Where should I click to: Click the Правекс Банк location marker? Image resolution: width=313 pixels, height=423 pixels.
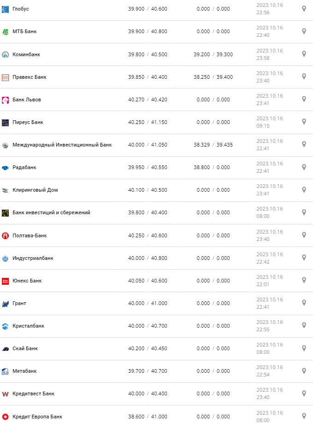point(304,76)
